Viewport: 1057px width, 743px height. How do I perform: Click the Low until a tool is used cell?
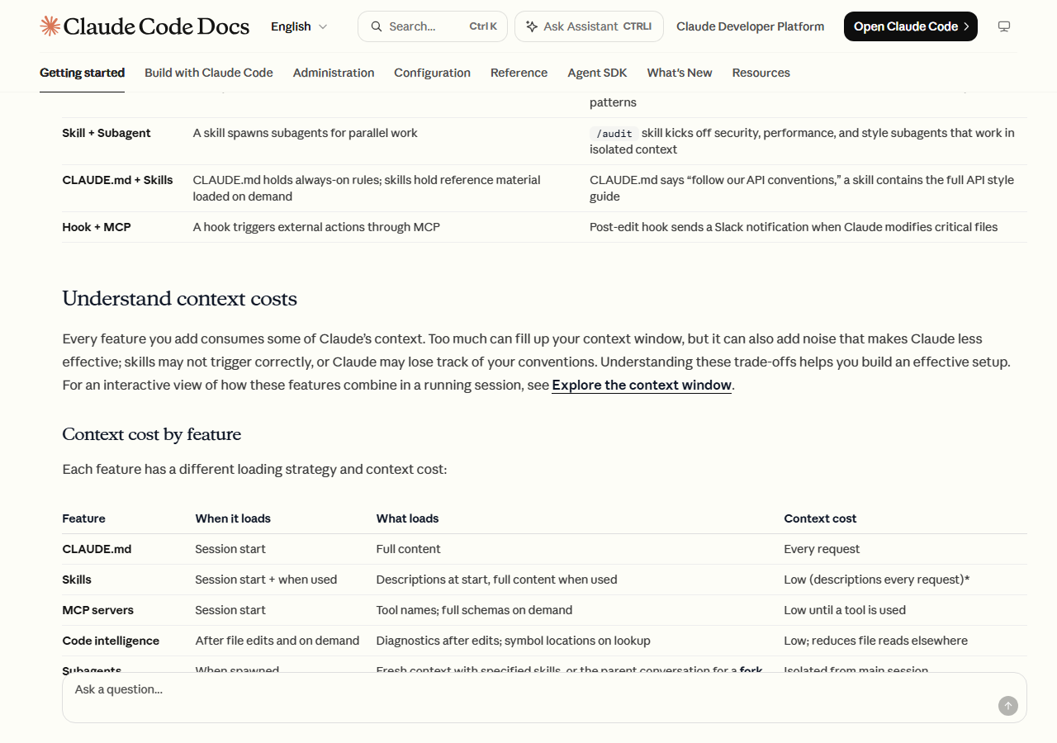[845, 610]
